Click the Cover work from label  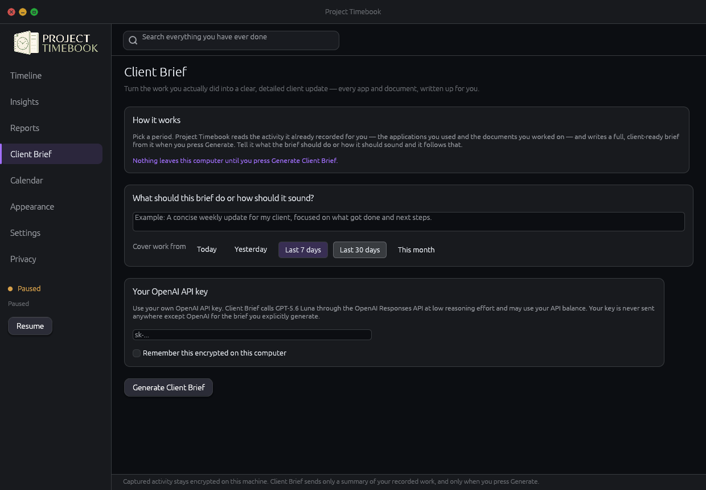[159, 247]
